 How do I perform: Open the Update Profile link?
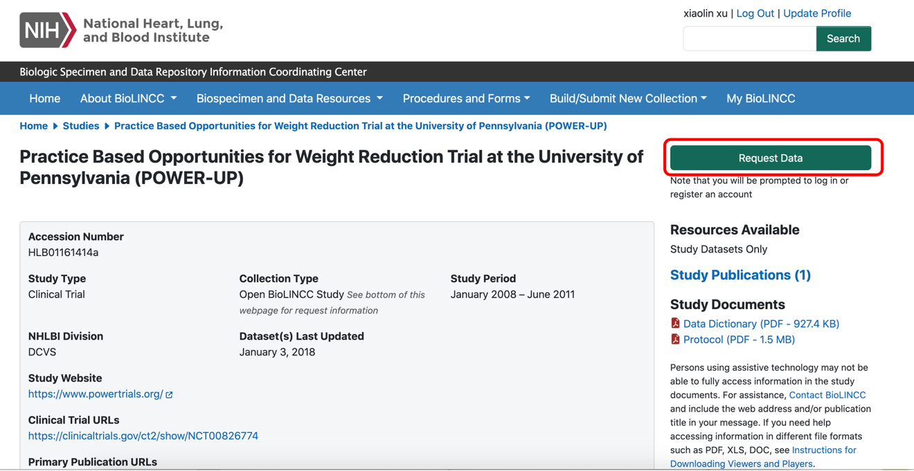816,13
